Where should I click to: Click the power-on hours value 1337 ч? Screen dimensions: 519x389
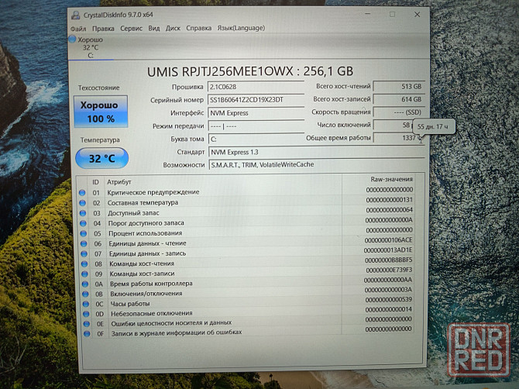point(399,138)
